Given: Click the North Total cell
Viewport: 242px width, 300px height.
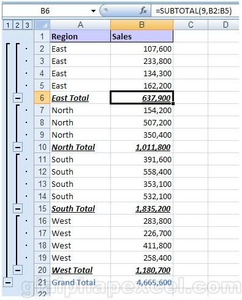Looking at the screenshot, I should (x=80, y=147).
